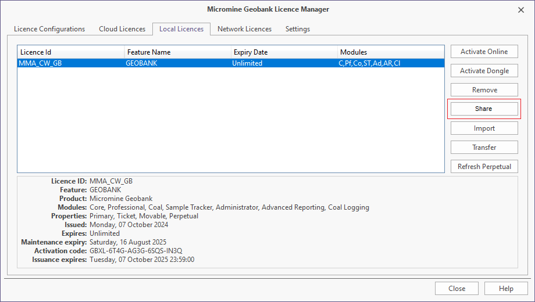Close the dialog with the title bar X
This screenshot has height=302, width=535.
click(x=521, y=10)
